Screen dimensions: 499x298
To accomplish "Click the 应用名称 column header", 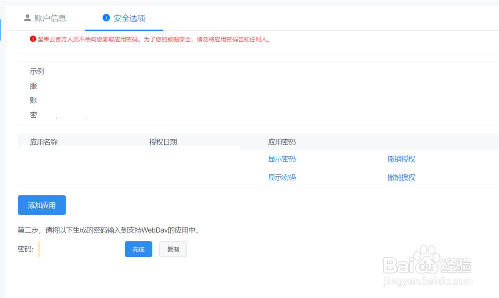I will click(x=44, y=142).
